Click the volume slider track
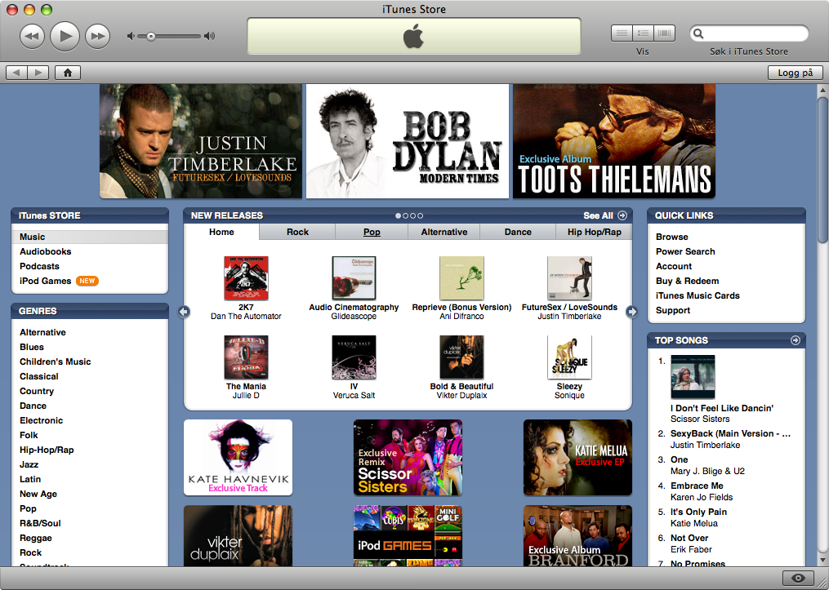Viewport: 829px width, 590px height. click(x=169, y=36)
